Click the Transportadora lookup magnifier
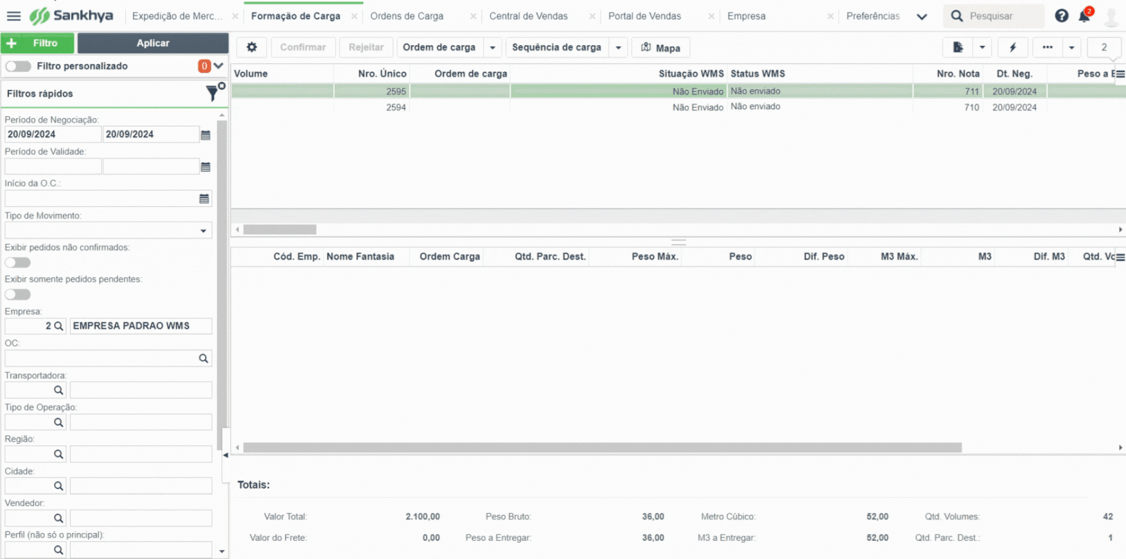 pyautogui.click(x=58, y=390)
